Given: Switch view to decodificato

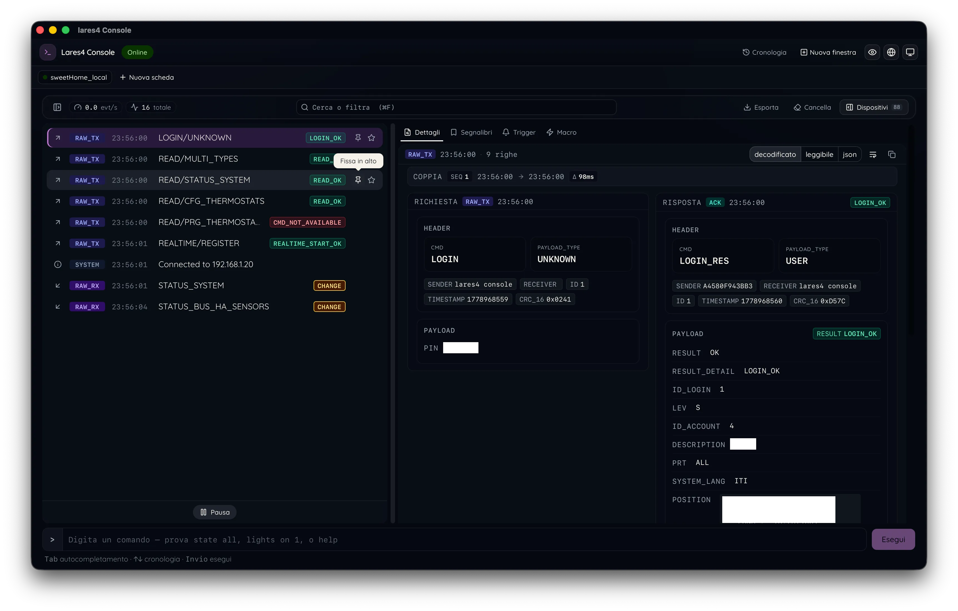Looking at the screenshot, I should [x=775, y=154].
